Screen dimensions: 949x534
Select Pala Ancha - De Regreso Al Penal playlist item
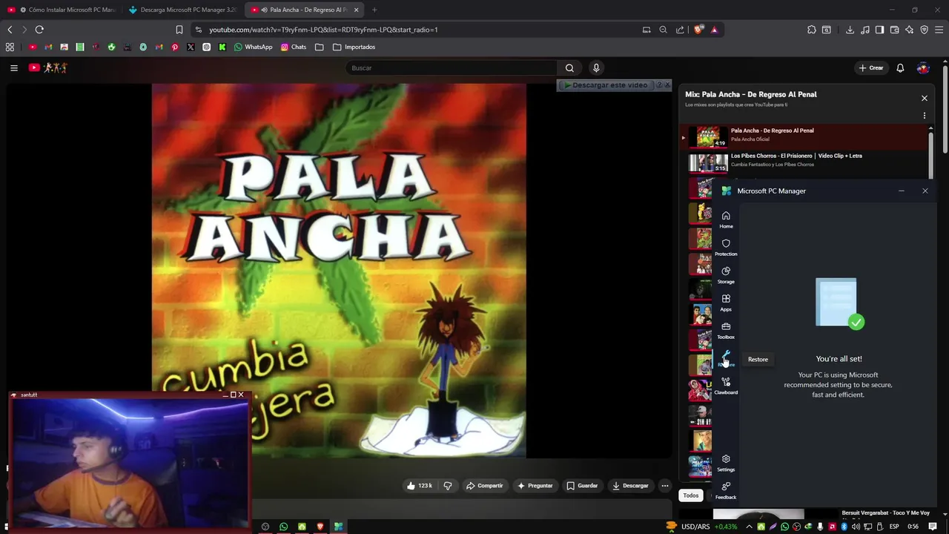[x=804, y=136]
